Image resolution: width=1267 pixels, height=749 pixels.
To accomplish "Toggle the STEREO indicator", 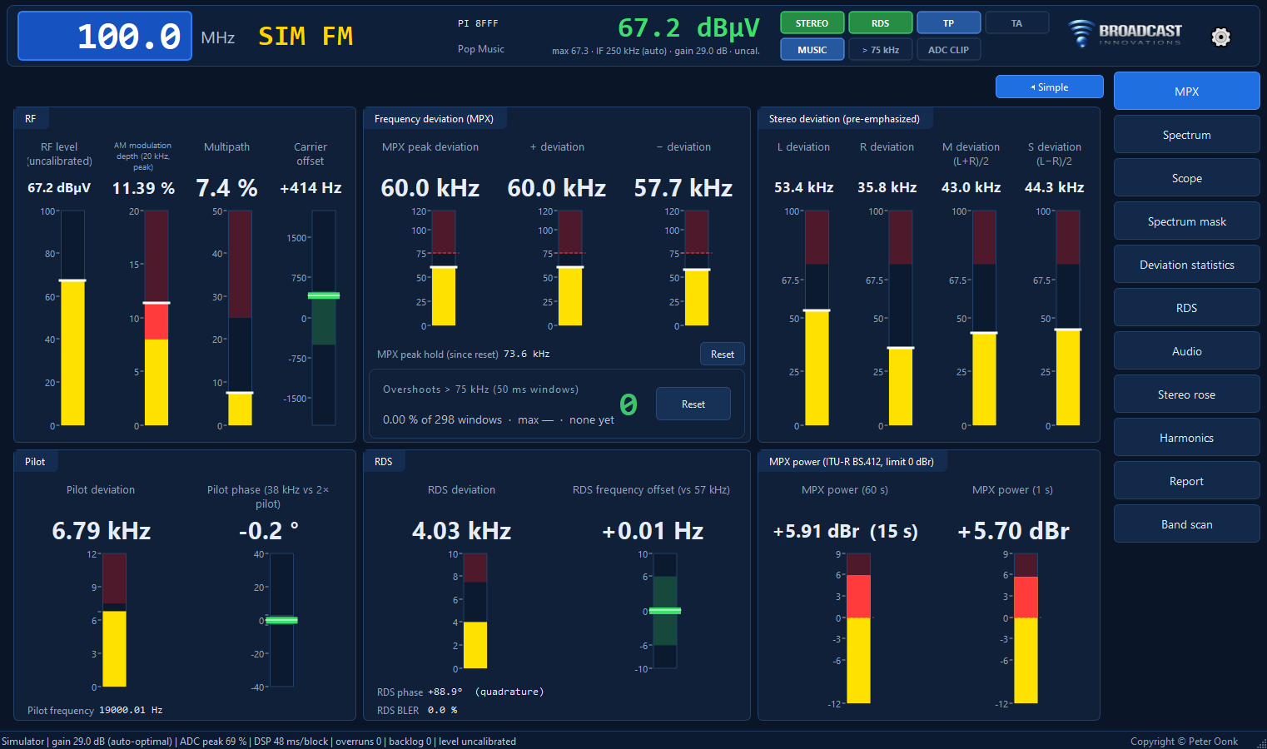I will tap(812, 23).
